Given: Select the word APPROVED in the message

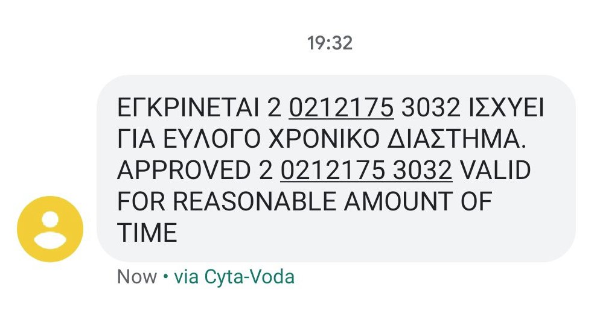Looking at the screenshot, I should pyautogui.click(x=179, y=171).
